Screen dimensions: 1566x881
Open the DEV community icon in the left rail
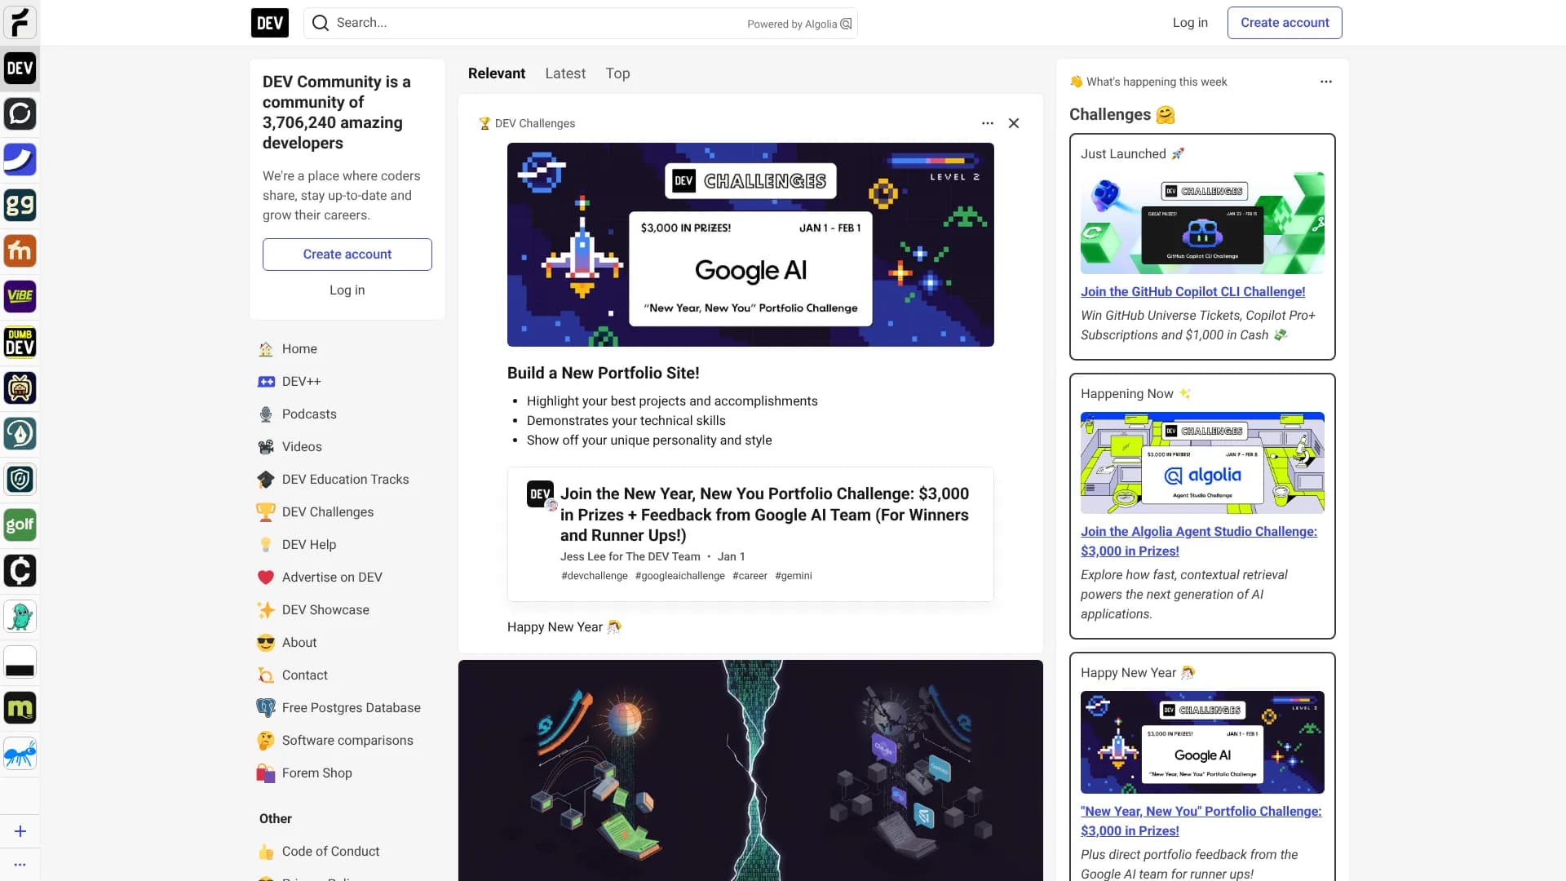point(20,69)
